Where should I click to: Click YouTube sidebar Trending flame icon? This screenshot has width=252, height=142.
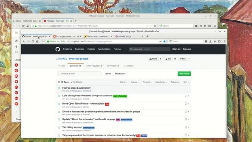point(17,47)
